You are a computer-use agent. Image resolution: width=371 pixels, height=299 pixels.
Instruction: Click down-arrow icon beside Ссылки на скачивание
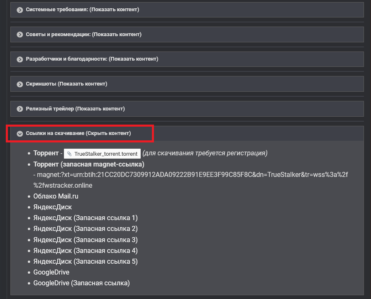tap(20, 134)
